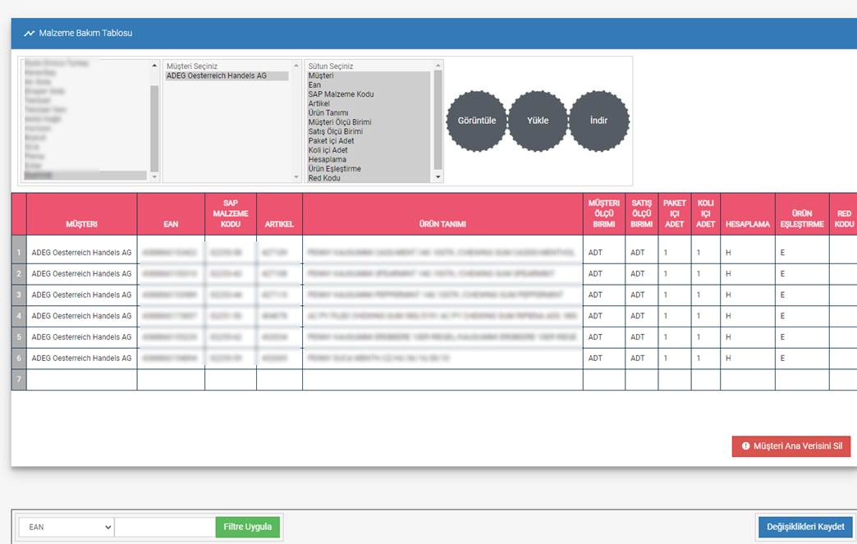Click the İndir round button
The image size is (857, 544).
[x=599, y=121]
